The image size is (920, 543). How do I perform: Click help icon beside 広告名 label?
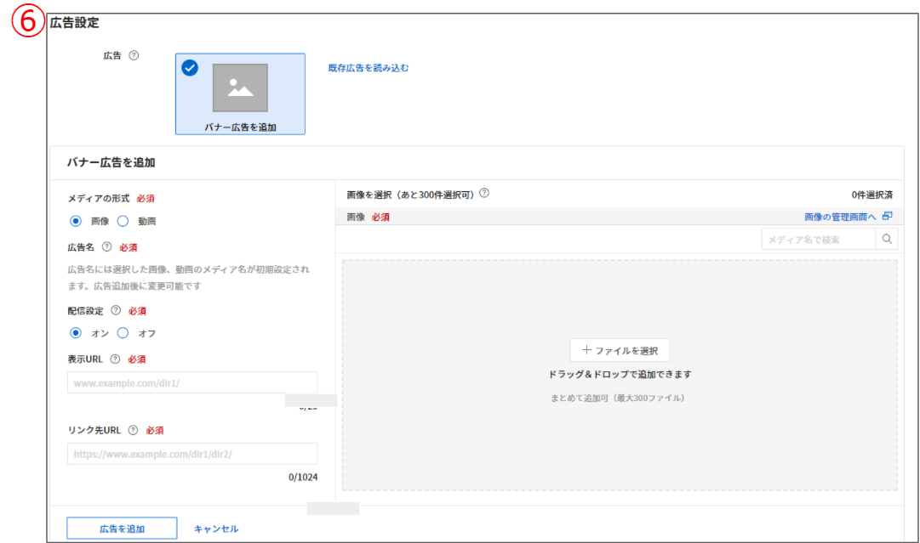click(x=106, y=247)
